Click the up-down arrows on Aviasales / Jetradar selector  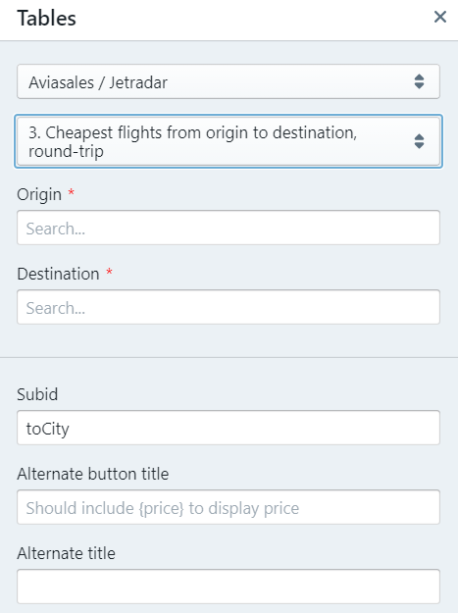coord(419,81)
